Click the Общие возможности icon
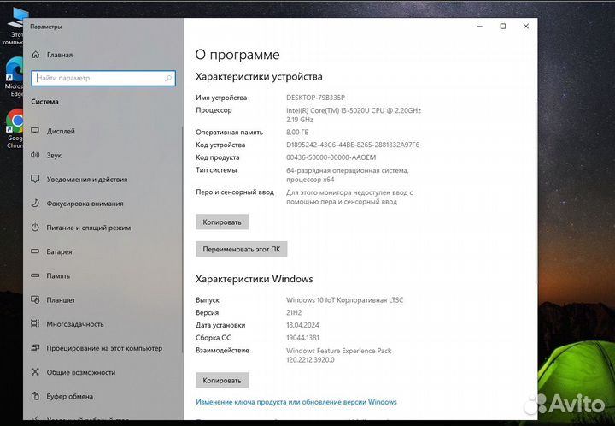The height and width of the screenshot is (426, 615). click(x=35, y=372)
